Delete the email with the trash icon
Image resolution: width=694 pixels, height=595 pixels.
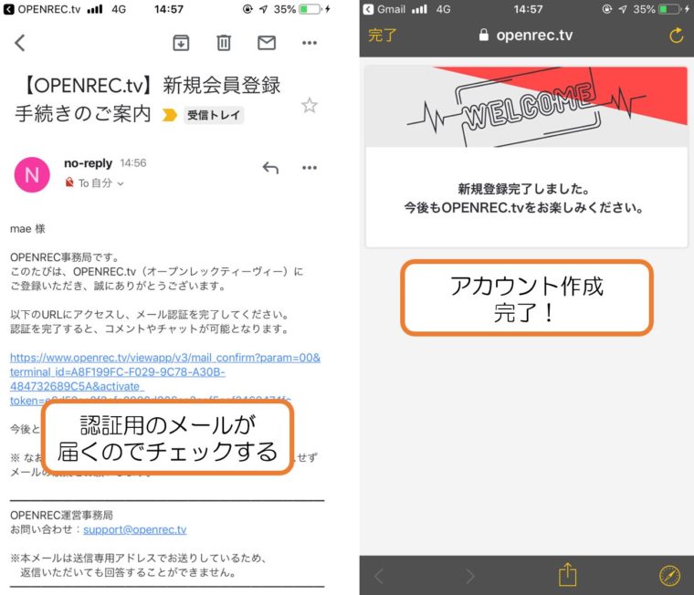[x=224, y=43]
